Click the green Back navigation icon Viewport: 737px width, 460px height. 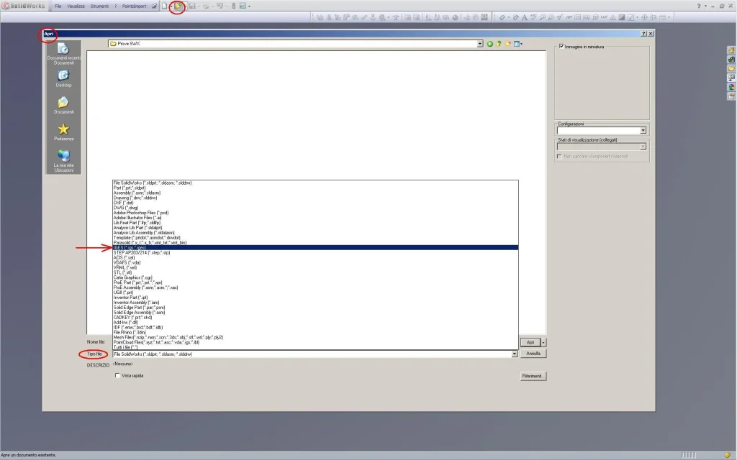(489, 44)
